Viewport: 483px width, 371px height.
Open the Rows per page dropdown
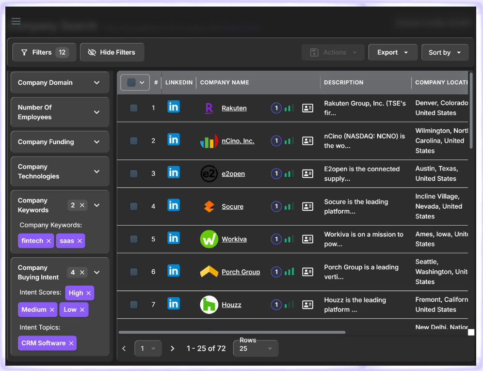pyautogui.click(x=256, y=348)
